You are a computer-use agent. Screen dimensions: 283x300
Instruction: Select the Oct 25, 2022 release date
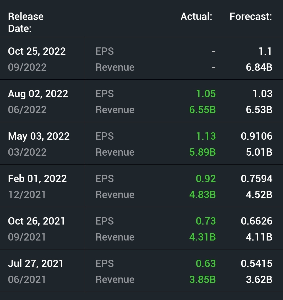pyautogui.click(x=37, y=51)
